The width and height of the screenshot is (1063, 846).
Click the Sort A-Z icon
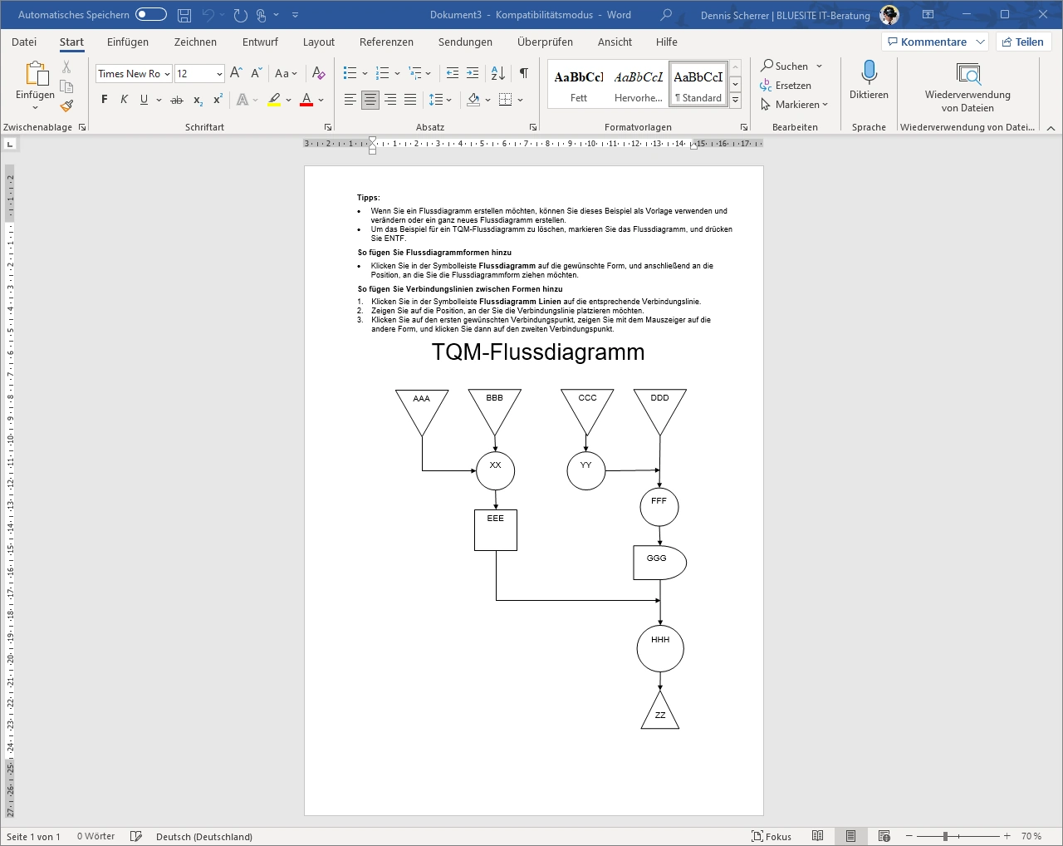coord(498,73)
